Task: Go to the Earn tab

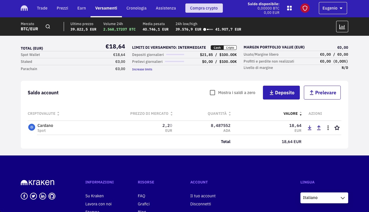Action: tap(82, 8)
